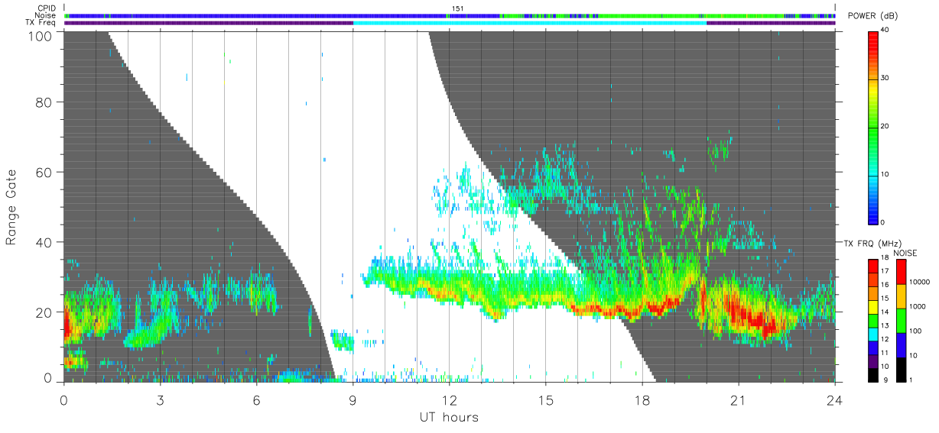
Task: Click the Noise row label
Action: pyautogui.click(x=44, y=15)
